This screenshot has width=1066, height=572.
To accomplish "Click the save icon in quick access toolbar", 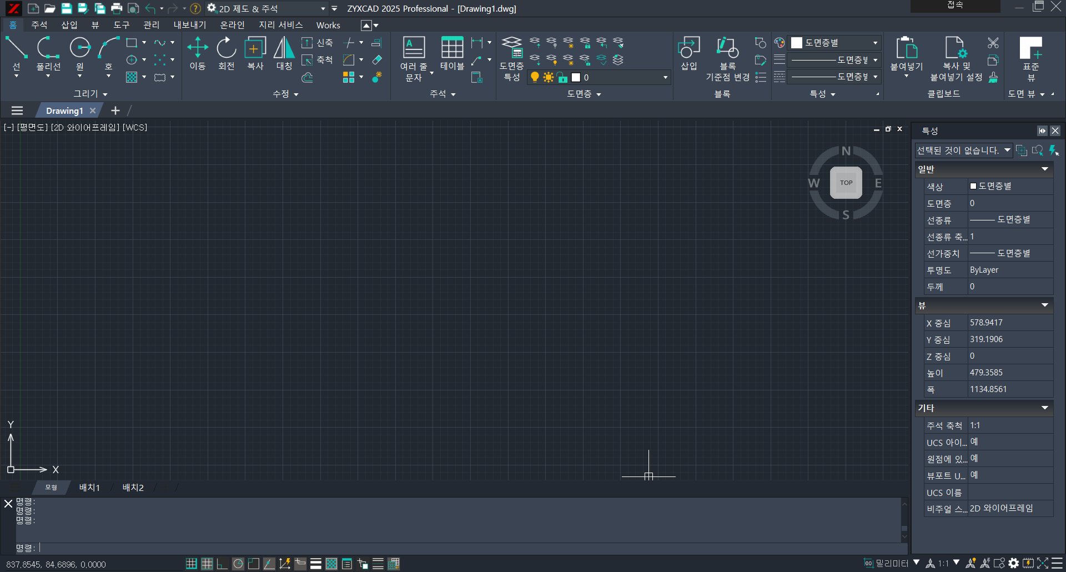I will [x=67, y=8].
